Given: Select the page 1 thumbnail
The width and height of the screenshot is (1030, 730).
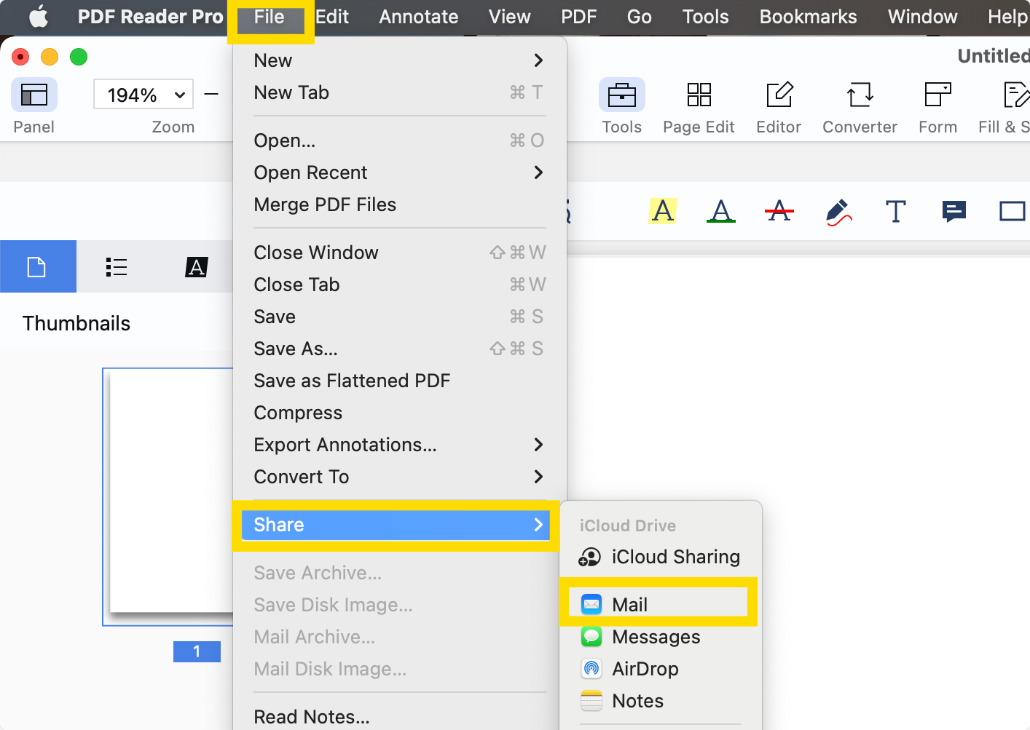Looking at the screenshot, I should pos(170,495).
